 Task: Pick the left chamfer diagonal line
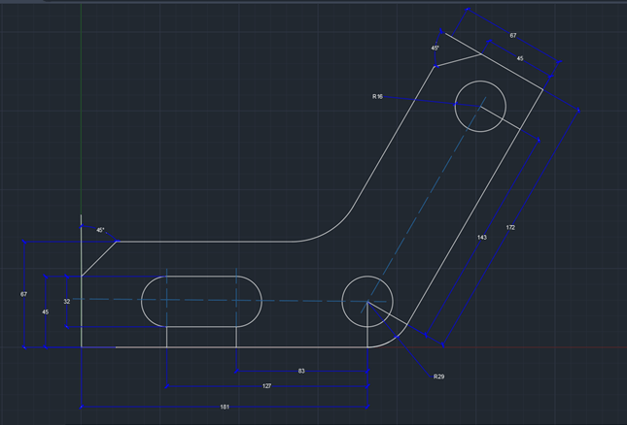[x=98, y=258]
